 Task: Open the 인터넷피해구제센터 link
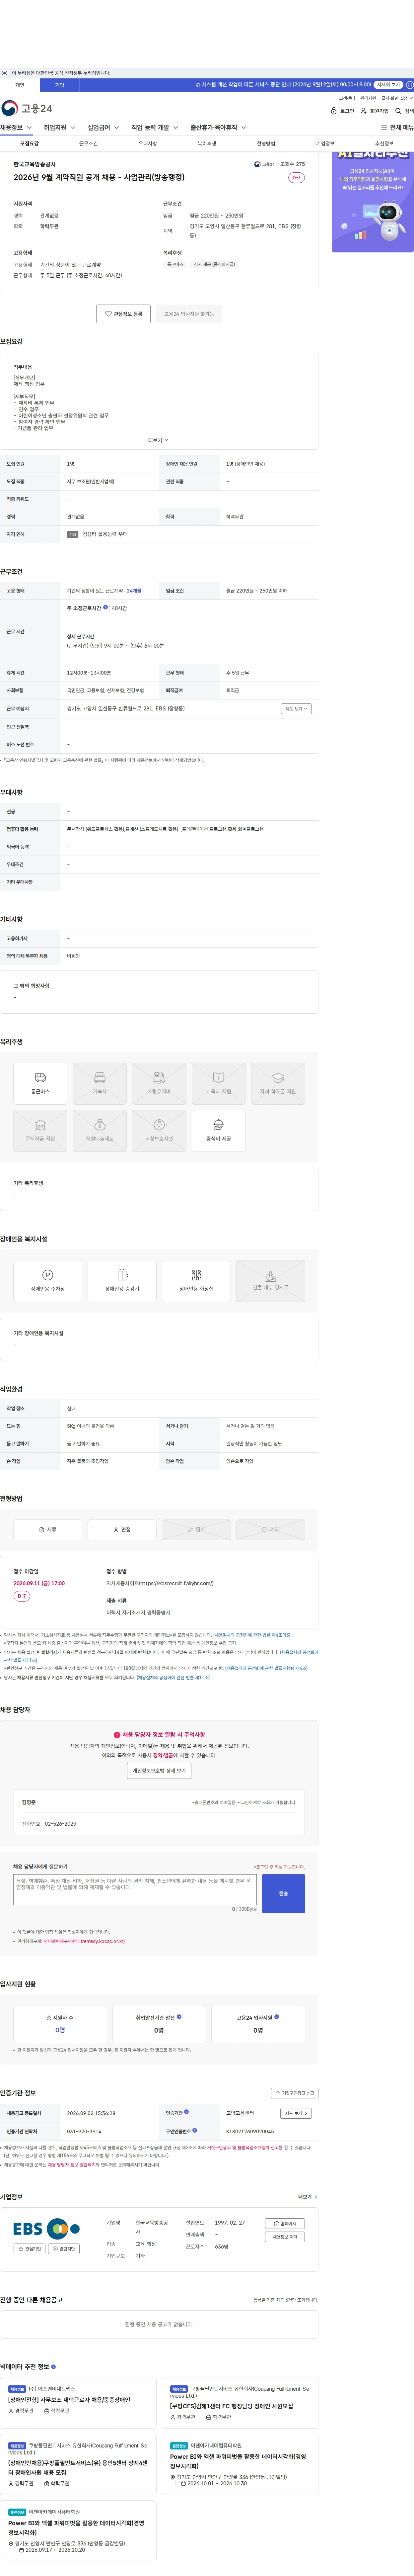[84, 1941]
